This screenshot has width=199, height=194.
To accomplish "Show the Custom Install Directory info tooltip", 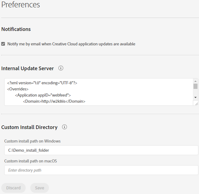I will (64, 127).
